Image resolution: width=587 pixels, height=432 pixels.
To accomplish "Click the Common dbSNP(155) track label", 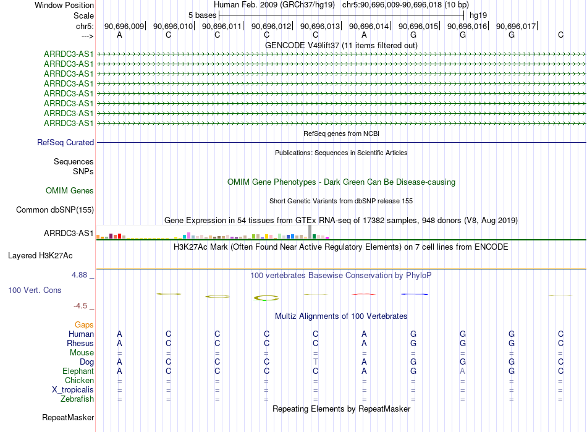I will 55,210.
